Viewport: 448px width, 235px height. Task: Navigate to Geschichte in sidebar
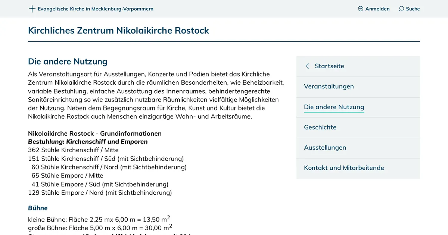click(x=320, y=128)
